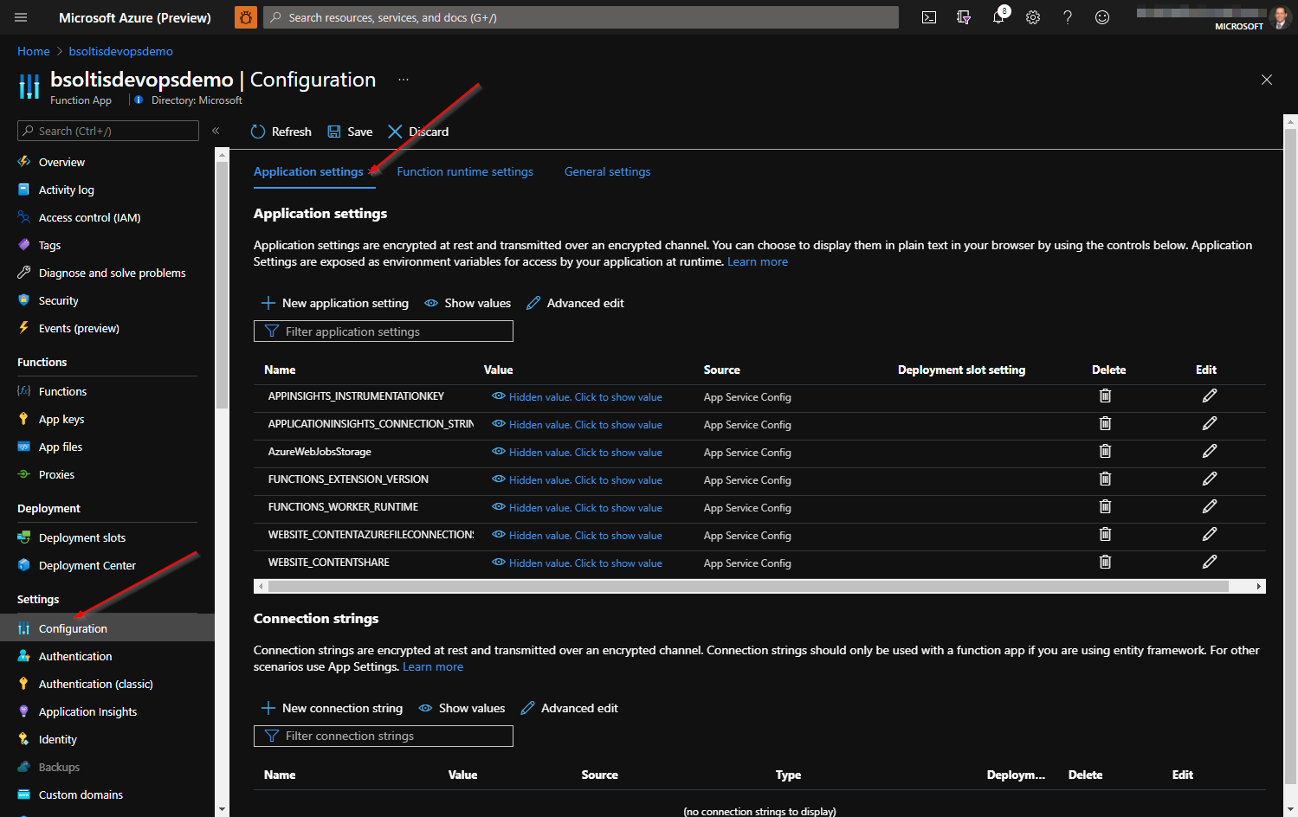
Task: Click the more options ellipsis by title
Action: point(404,80)
